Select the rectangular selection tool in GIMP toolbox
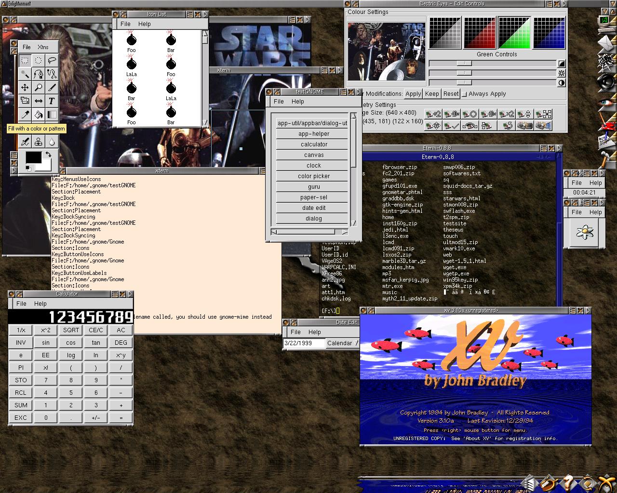617x493 pixels. click(25, 61)
